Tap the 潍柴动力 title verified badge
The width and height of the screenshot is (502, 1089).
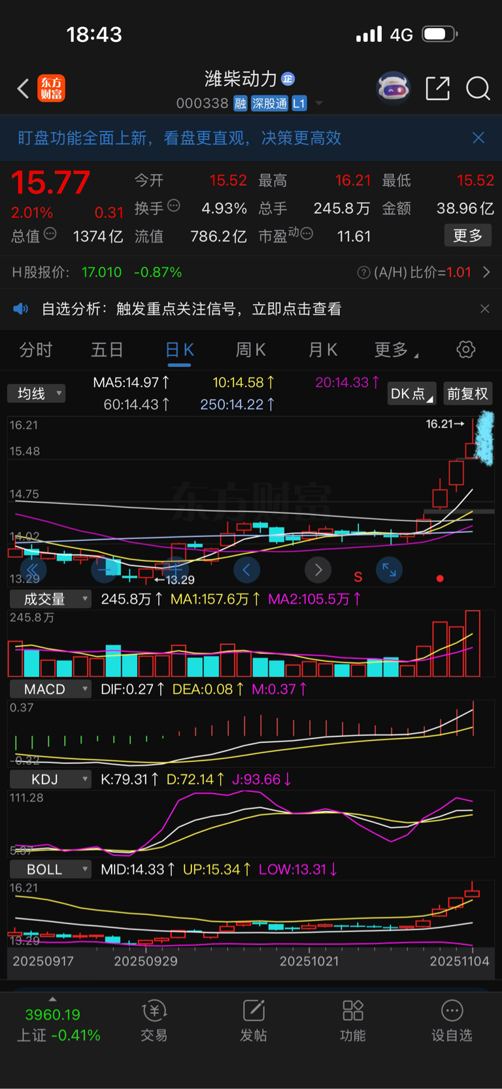tap(288, 79)
